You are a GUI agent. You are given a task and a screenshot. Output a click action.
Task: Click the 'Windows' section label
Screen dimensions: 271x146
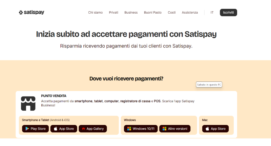tap(130, 120)
